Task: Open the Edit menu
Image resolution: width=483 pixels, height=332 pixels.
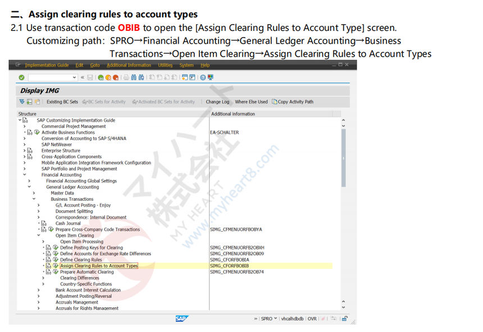Action: (80, 65)
